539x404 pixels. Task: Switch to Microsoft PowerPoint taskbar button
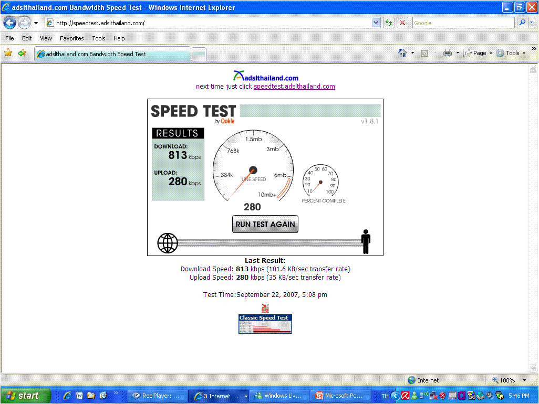340,396
